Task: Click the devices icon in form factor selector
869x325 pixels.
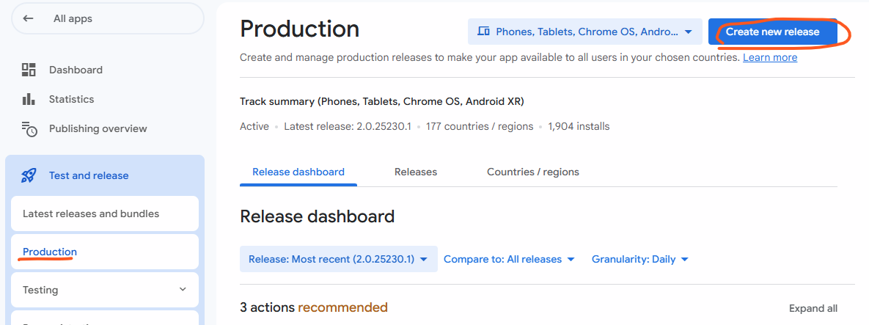Action: 483,32
